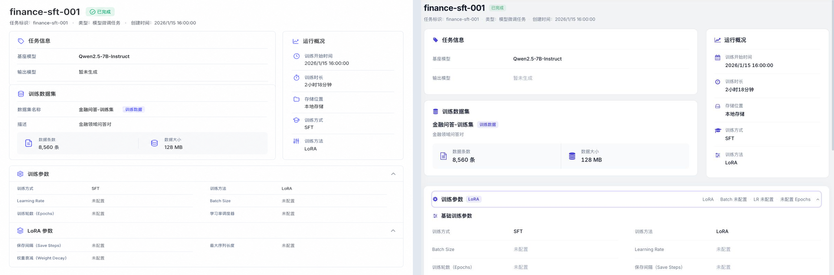Click Learning Rate label in right page
The width and height of the screenshot is (834, 275).
click(x=649, y=249)
